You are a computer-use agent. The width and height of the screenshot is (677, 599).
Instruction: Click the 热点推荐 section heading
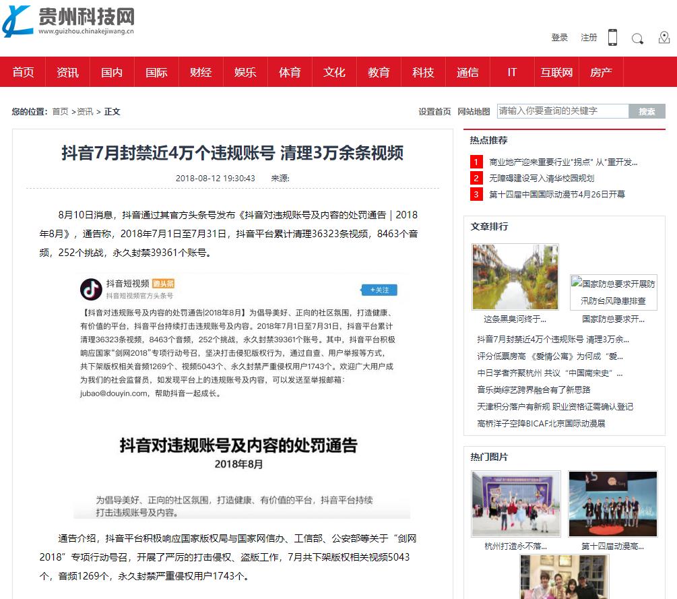[x=489, y=140]
